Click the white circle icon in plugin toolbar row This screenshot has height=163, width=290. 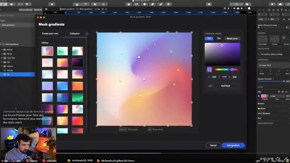[x=249, y=9]
